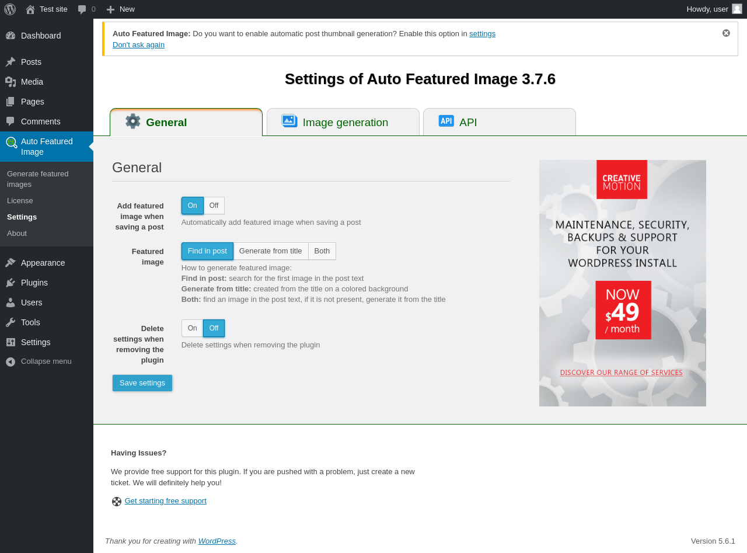Open the Howdy user account menu
747x553 pixels.
[x=713, y=9]
